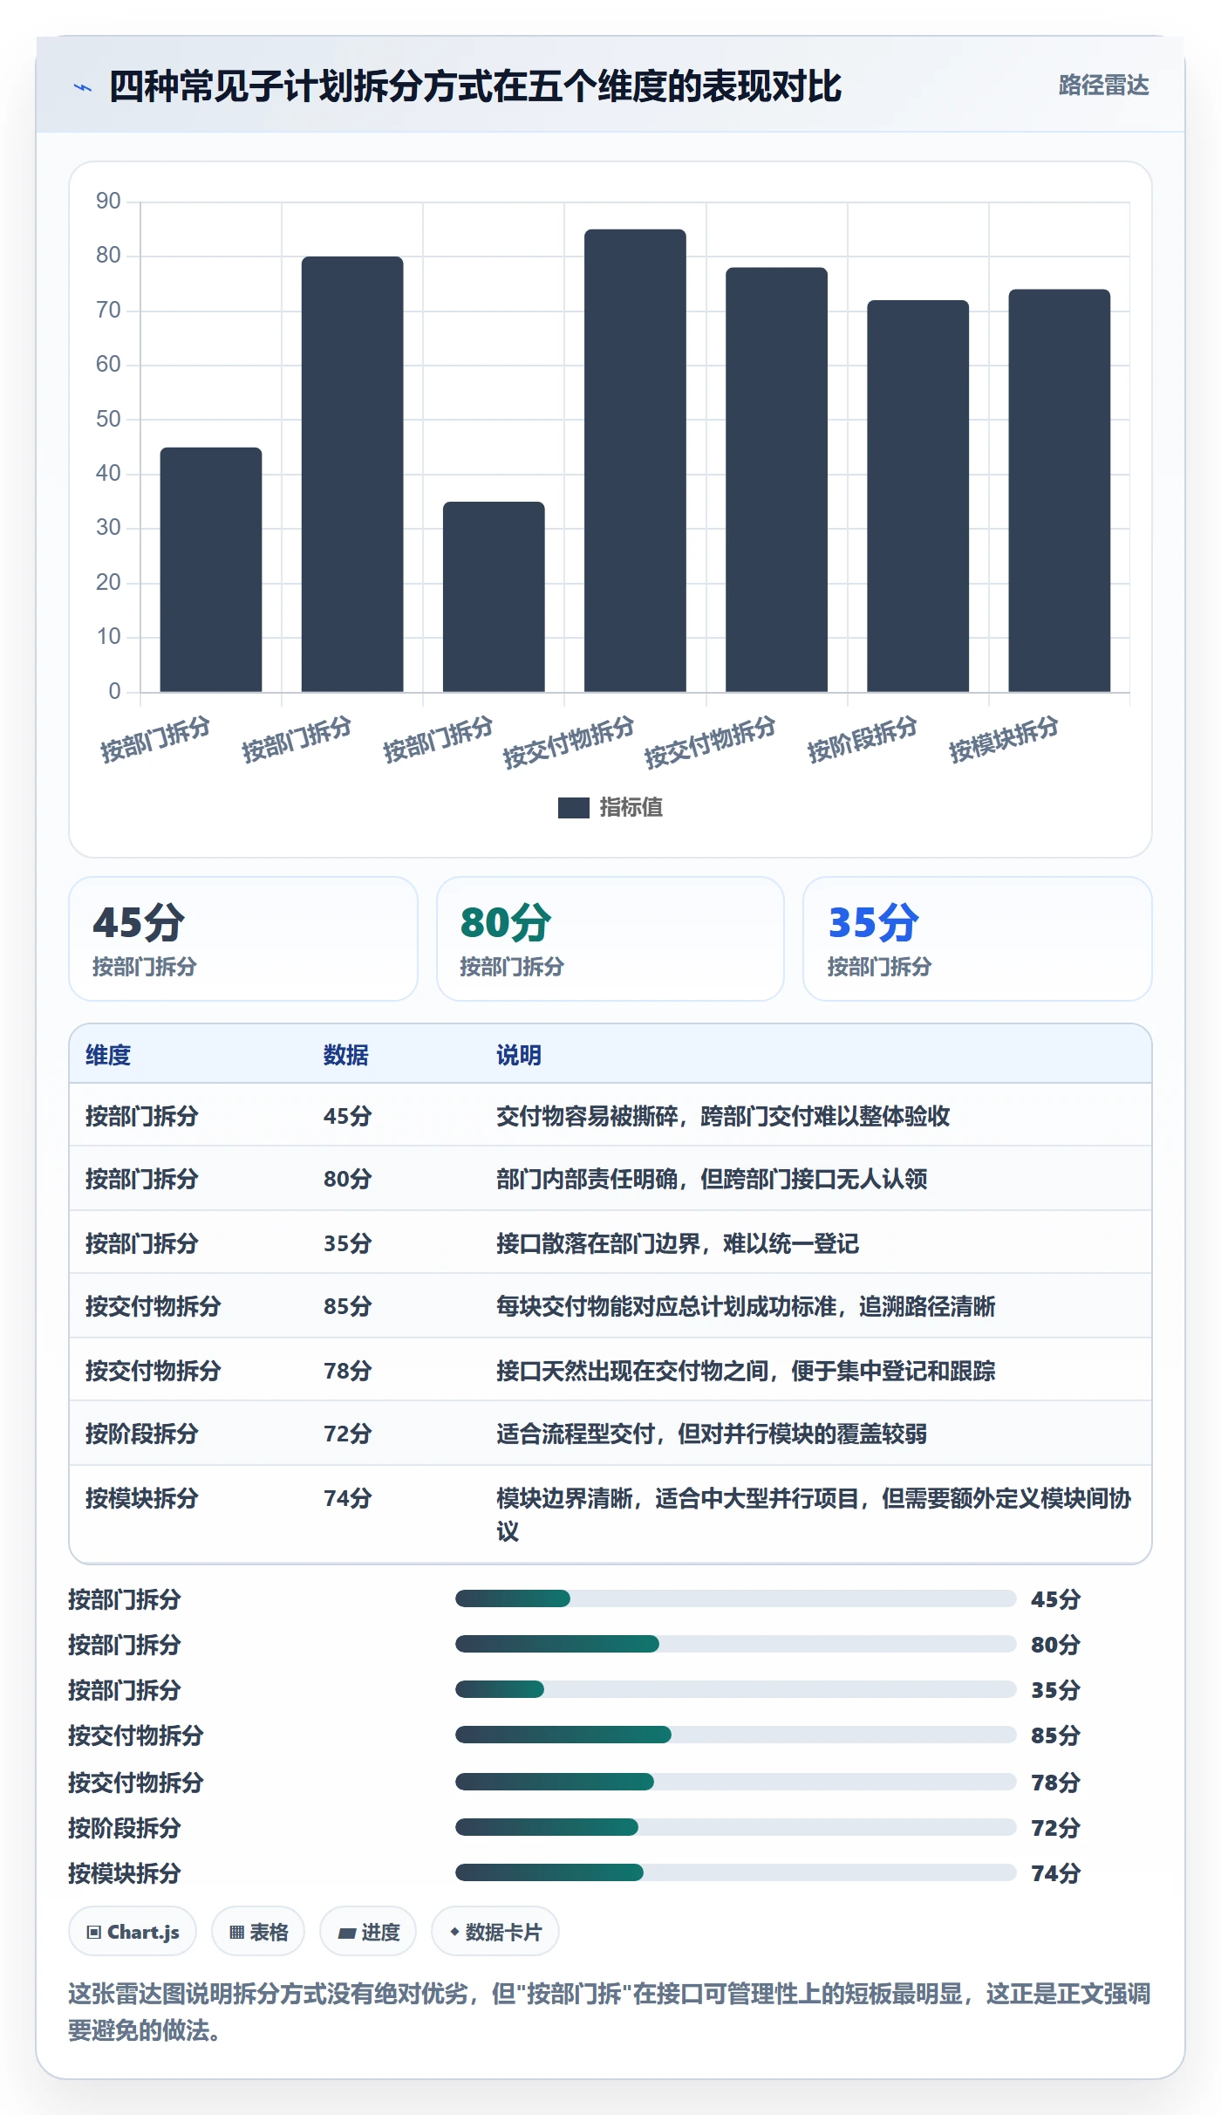
Task: Select the 表格 tag chip
Action: pyautogui.click(x=258, y=1932)
